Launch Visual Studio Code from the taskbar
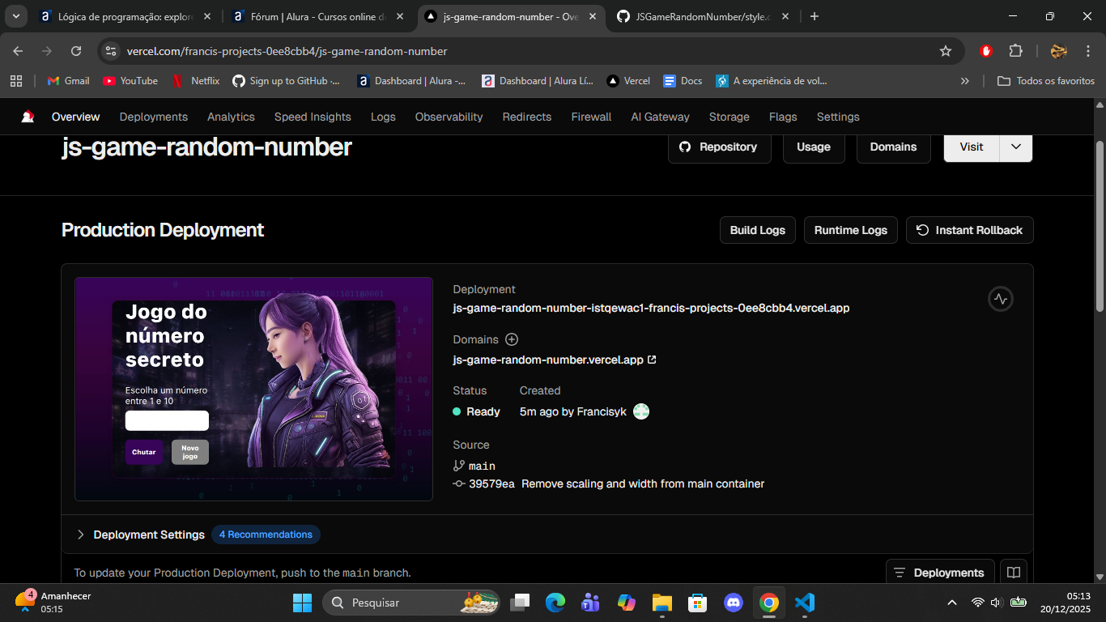 (x=804, y=603)
